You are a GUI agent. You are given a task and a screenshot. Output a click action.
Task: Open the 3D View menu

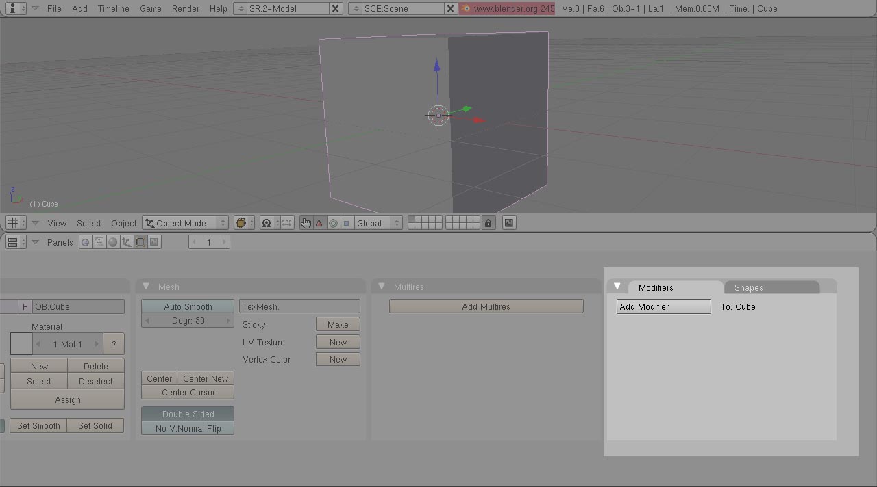pyautogui.click(x=57, y=223)
